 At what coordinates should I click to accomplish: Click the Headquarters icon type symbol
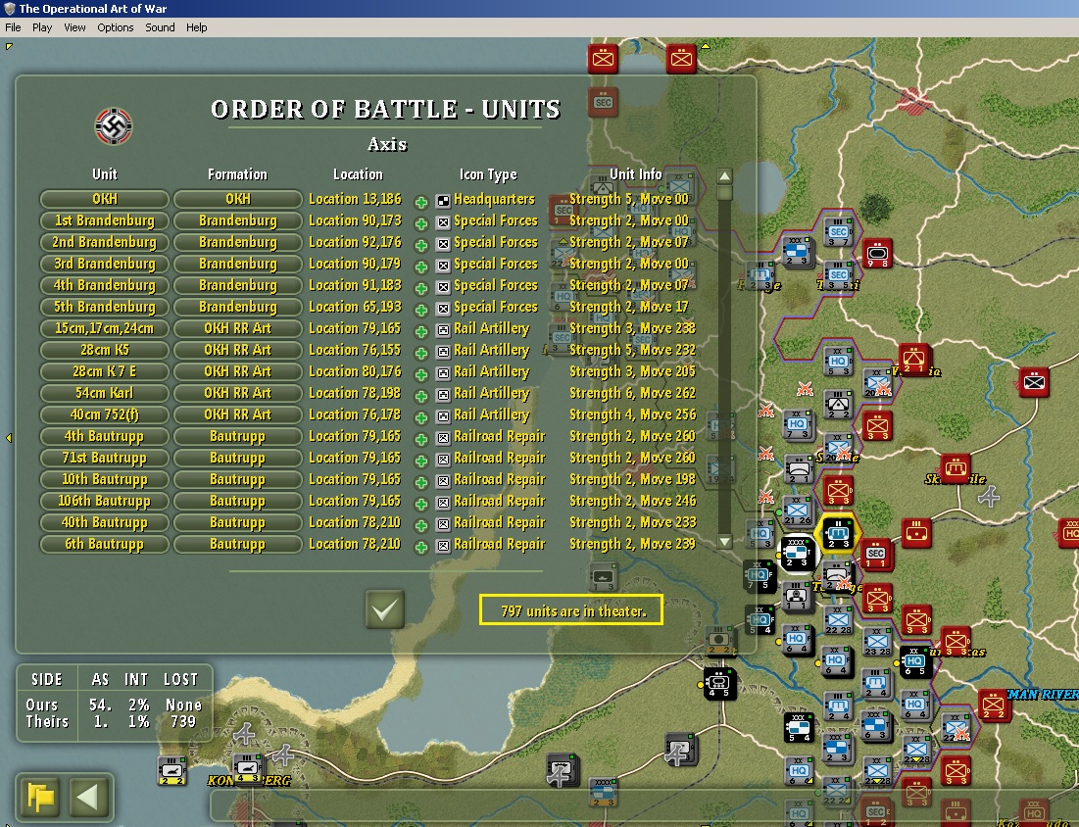(443, 201)
